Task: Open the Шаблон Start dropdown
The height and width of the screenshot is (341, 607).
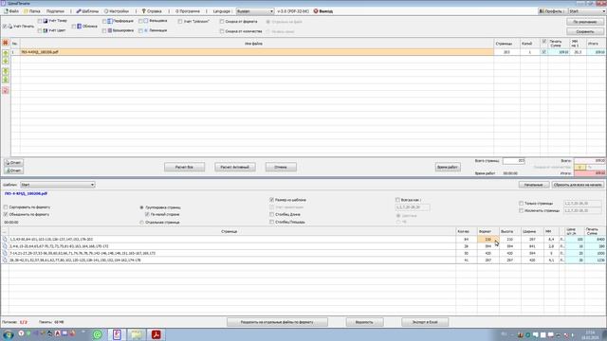Action: pos(57,185)
